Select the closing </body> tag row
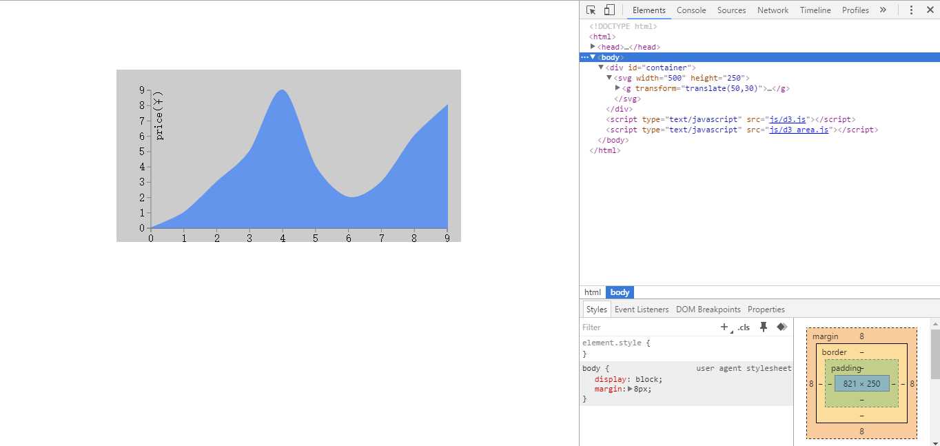 [x=613, y=140]
